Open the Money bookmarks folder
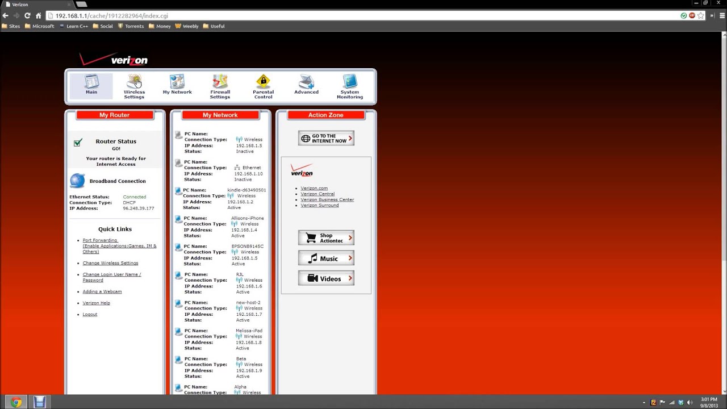Image resolution: width=727 pixels, height=409 pixels. click(160, 26)
